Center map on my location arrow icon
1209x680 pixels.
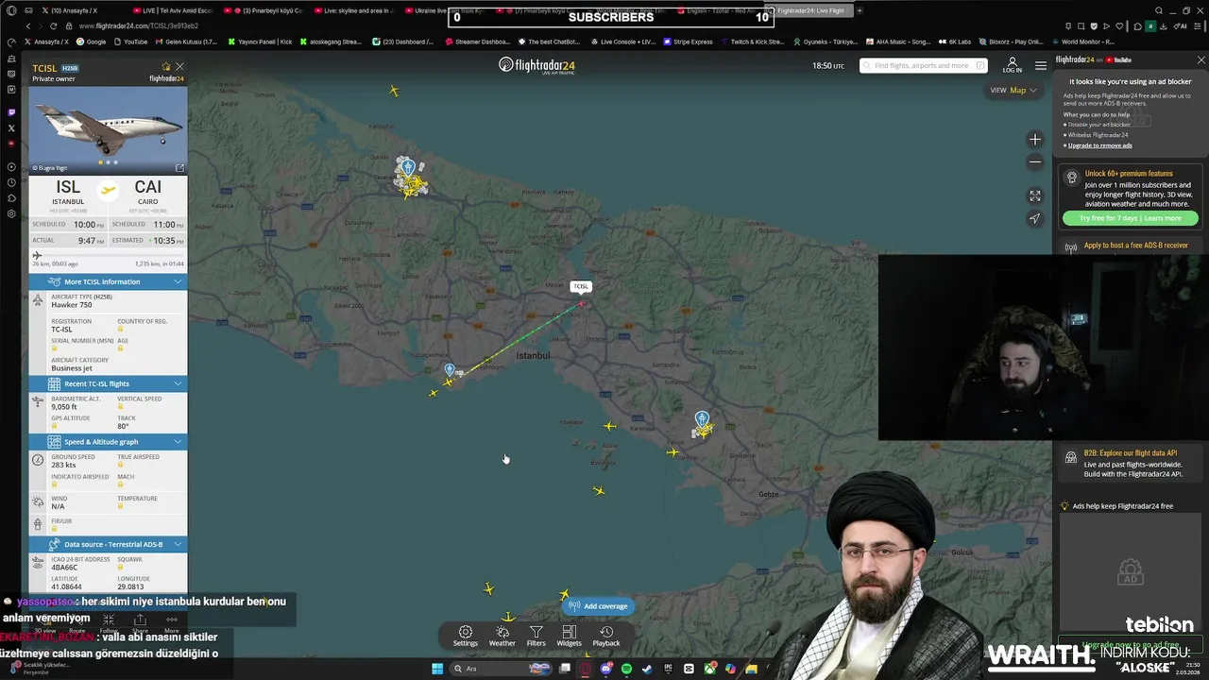coord(1035,218)
